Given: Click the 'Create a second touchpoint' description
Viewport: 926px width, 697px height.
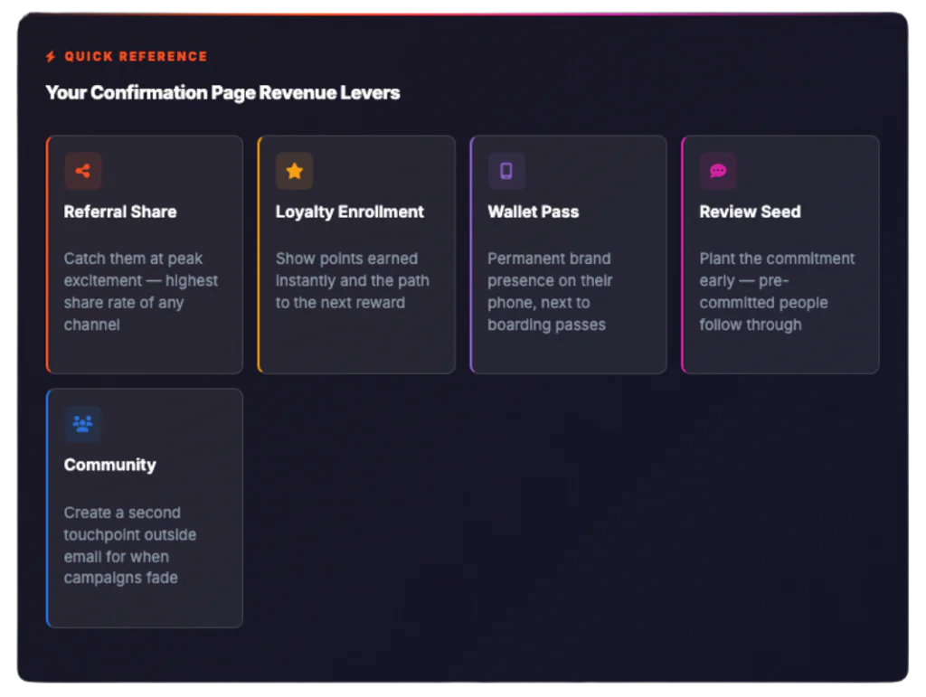Looking at the screenshot, I should coord(129,545).
